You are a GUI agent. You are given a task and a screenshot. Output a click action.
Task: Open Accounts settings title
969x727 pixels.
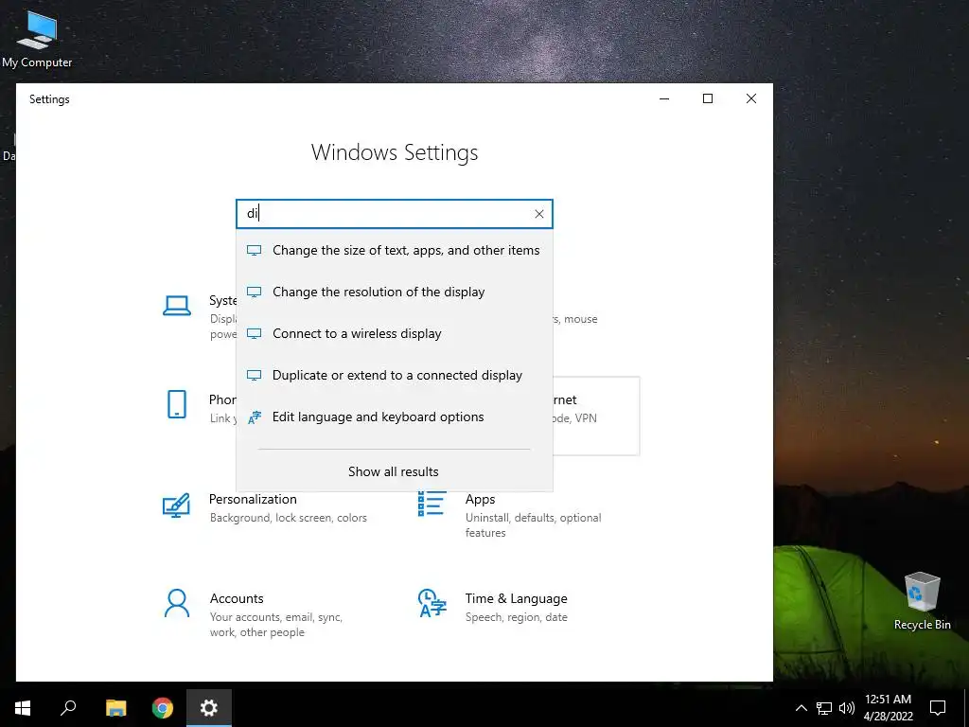point(237,598)
